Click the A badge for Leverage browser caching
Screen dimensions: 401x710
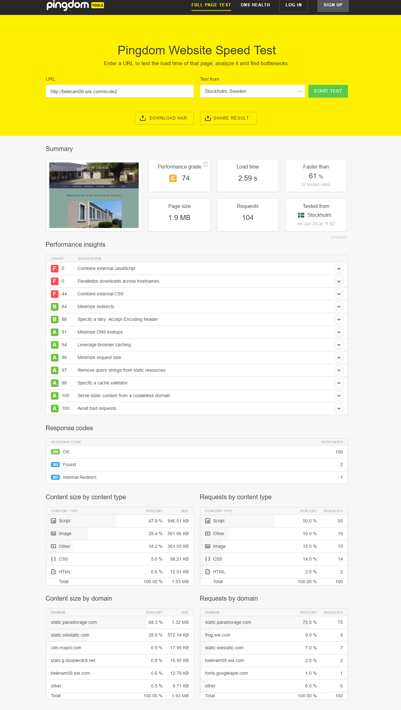coord(55,345)
